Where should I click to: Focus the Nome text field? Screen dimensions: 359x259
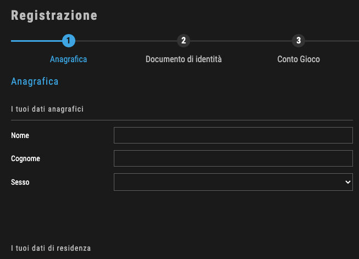click(x=233, y=135)
